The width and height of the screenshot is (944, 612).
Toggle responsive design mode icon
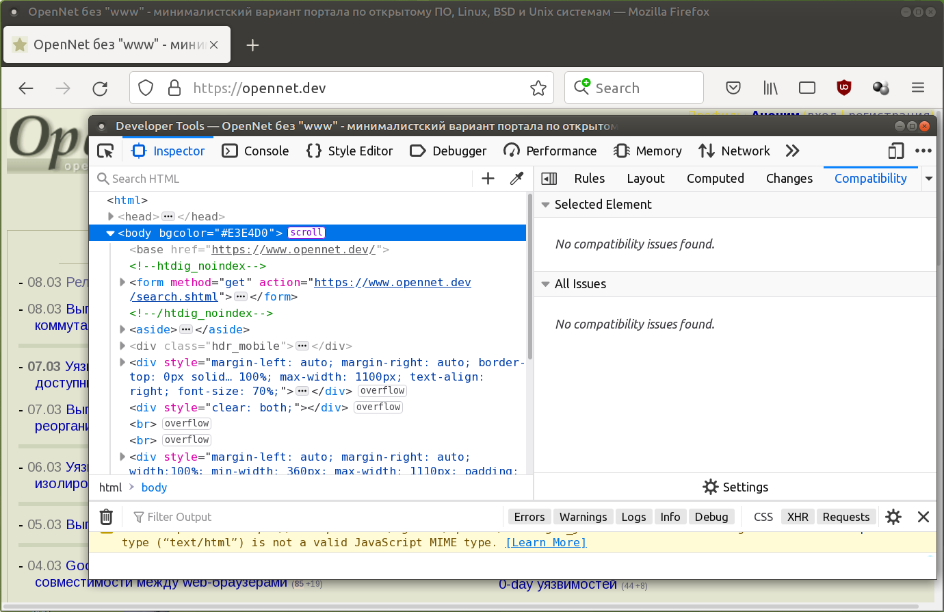pos(895,151)
